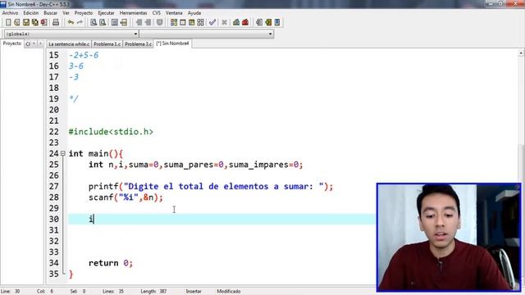Switch to the Cl (classes) side-panel tab
The image size is (525, 295).
[28, 43]
